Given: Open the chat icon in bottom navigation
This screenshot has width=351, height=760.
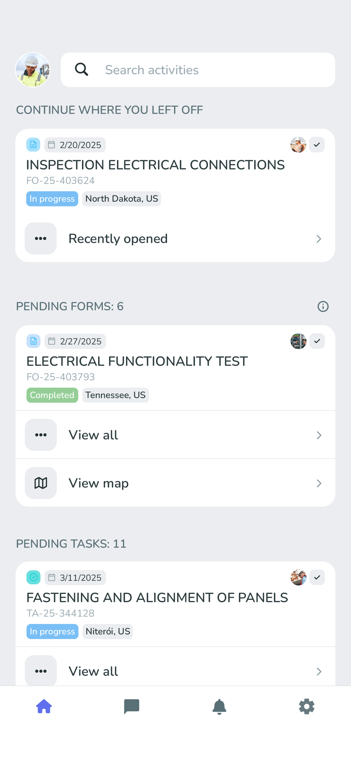Looking at the screenshot, I should point(132,706).
